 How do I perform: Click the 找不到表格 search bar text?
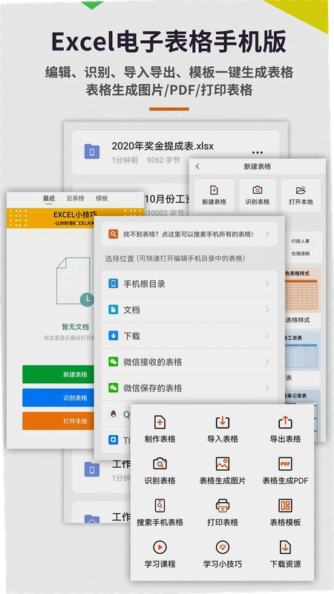[189, 234]
